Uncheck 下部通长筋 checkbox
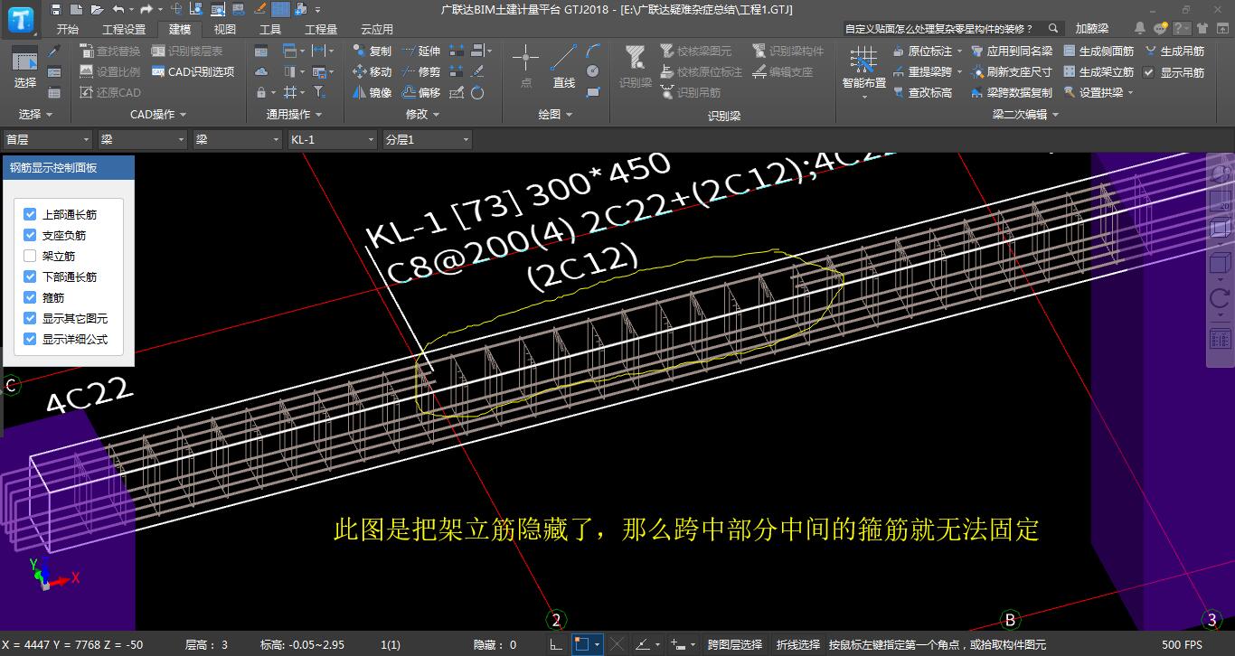Image resolution: width=1235 pixels, height=656 pixels. point(30,277)
